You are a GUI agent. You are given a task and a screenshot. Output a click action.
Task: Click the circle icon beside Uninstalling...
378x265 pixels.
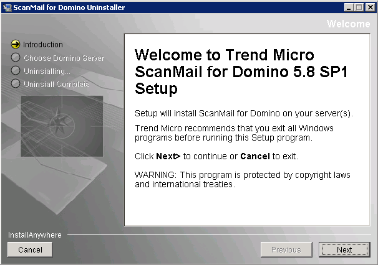tap(16, 71)
